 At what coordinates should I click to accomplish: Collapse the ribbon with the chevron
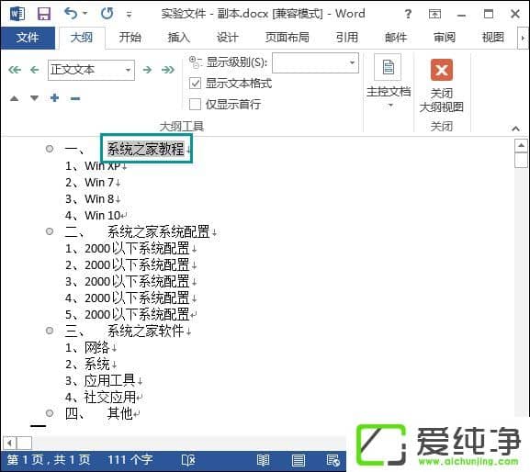click(x=515, y=129)
